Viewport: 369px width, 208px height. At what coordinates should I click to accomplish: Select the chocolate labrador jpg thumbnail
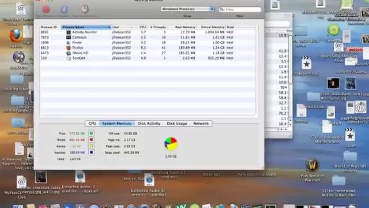[x=41, y=177]
